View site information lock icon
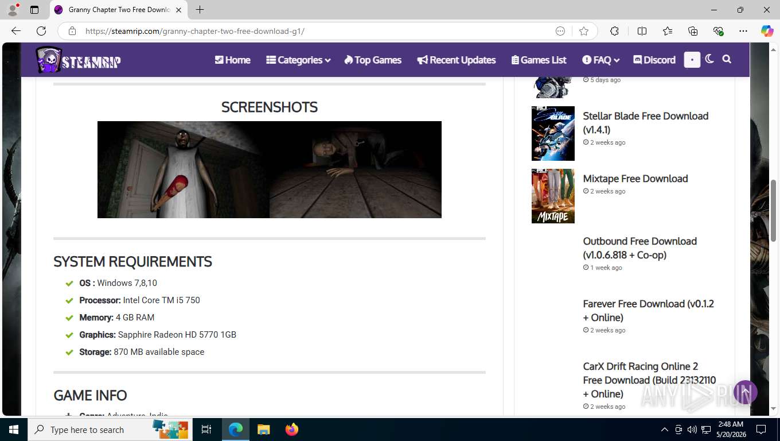 [72, 31]
